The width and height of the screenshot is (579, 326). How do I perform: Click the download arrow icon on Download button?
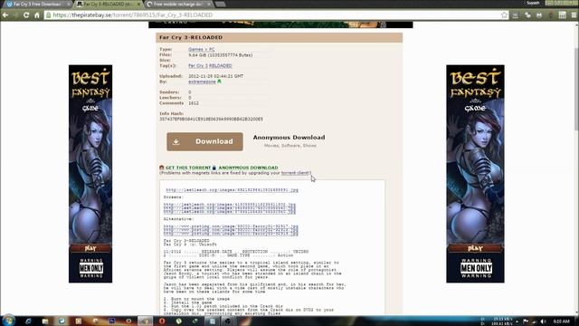[x=176, y=141]
